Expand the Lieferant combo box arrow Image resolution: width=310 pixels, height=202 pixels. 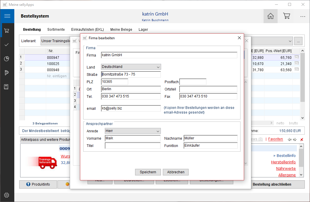(290, 41)
